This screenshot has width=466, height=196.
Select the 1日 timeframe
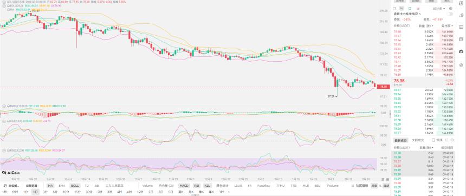tap(35, 192)
